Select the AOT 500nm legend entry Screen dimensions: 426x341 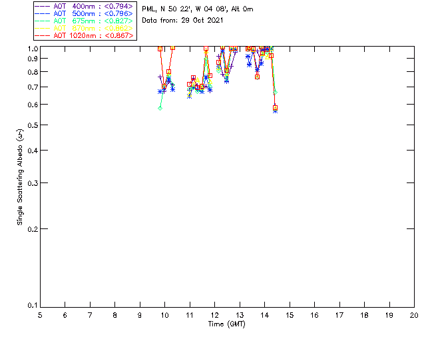pos(84,14)
